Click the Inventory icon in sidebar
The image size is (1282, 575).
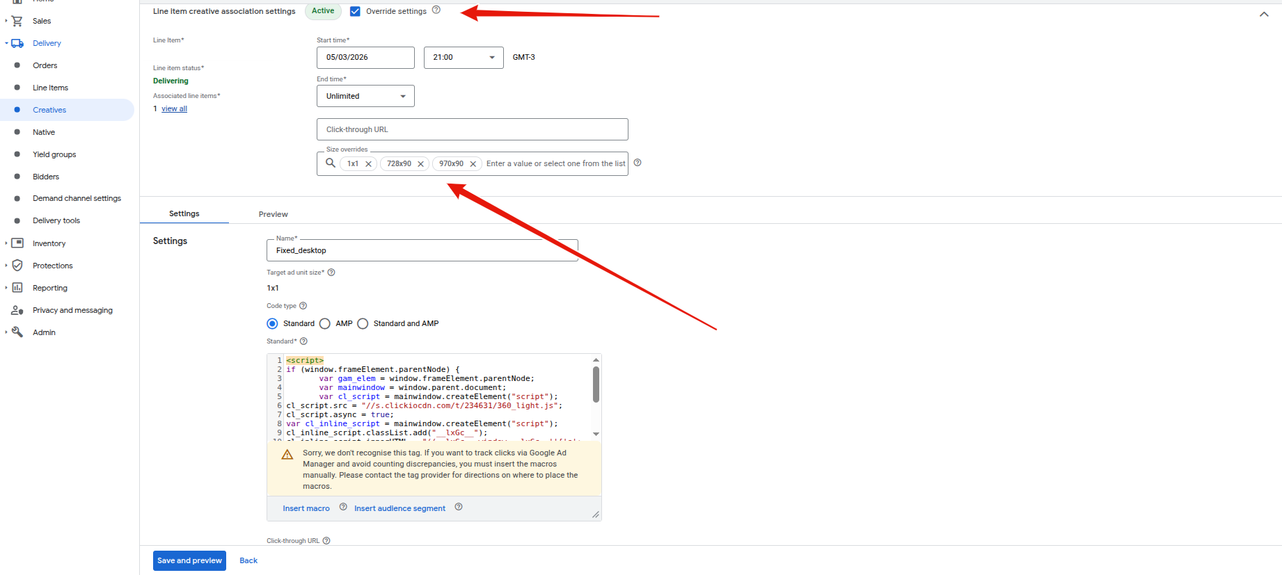[17, 243]
